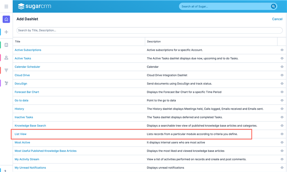
Task: Select the Forecast Bar Chart link
Action: coord(27,92)
